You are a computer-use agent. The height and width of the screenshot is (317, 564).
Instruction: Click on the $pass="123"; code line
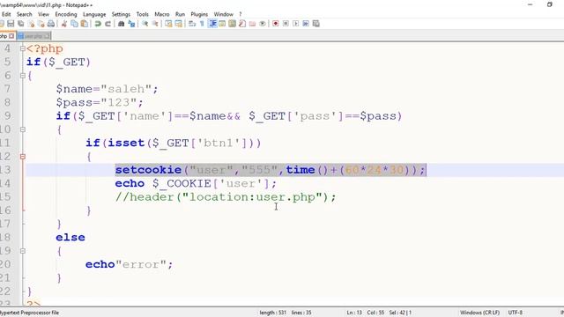[x=100, y=102]
